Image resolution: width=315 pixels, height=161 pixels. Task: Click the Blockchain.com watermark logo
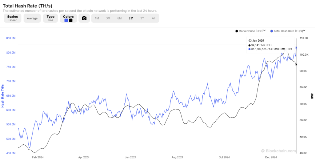[x=278, y=151]
